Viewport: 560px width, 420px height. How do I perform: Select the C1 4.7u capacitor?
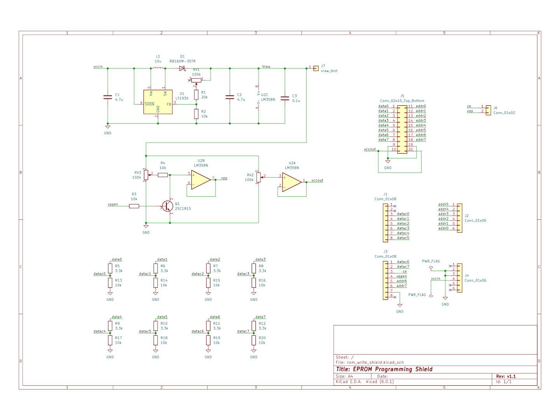[x=108, y=97]
